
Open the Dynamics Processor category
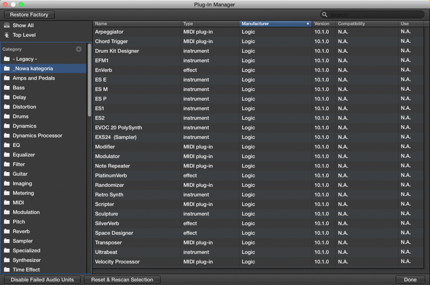point(43,136)
